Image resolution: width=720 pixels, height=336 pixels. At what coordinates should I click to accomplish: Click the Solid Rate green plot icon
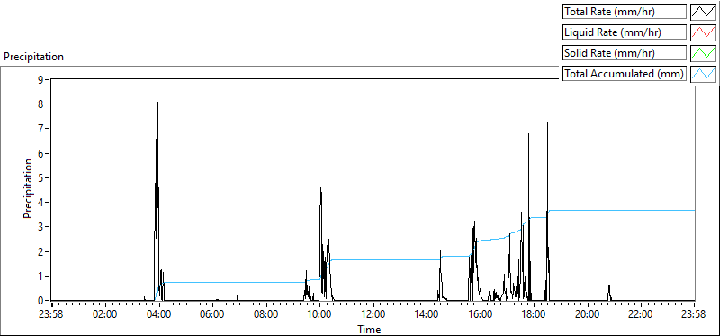tap(703, 53)
